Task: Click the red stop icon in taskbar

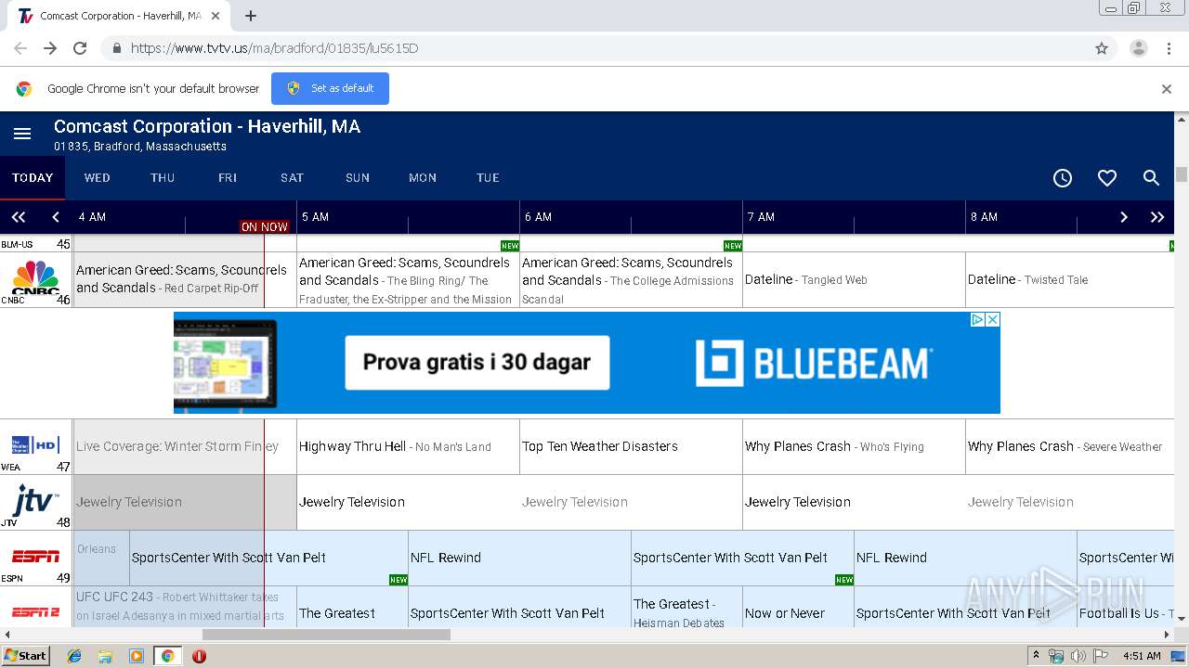Action: (199, 656)
